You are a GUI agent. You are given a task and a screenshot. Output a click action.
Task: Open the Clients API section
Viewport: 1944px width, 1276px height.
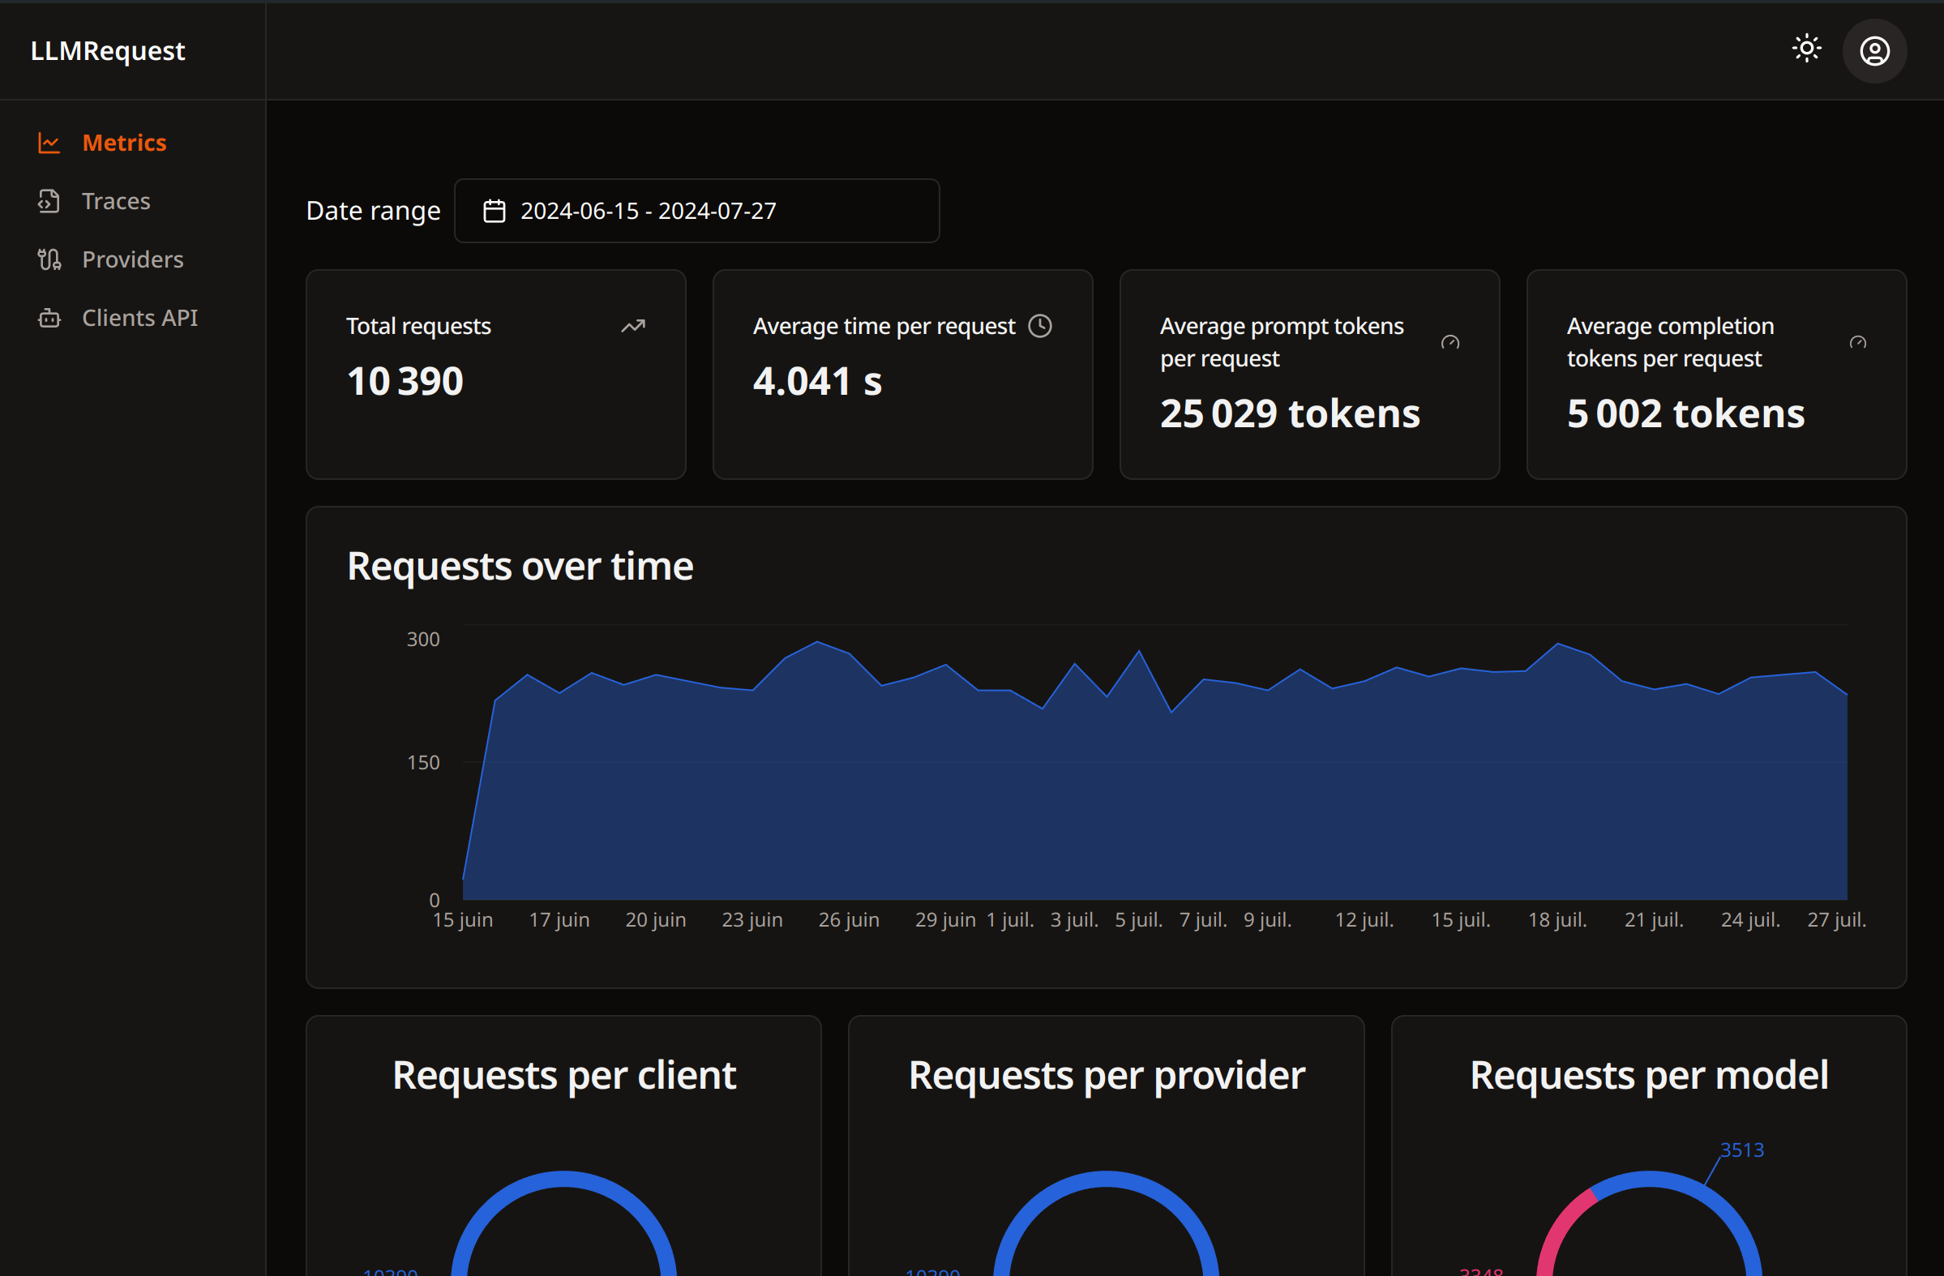pyautogui.click(x=138, y=316)
